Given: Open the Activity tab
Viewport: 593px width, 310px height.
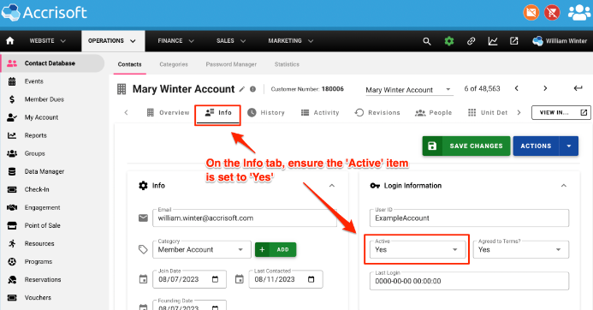Looking at the screenshot, I should tap(320, 112).
